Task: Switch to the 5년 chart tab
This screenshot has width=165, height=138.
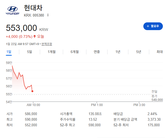Action: point(139,52)
